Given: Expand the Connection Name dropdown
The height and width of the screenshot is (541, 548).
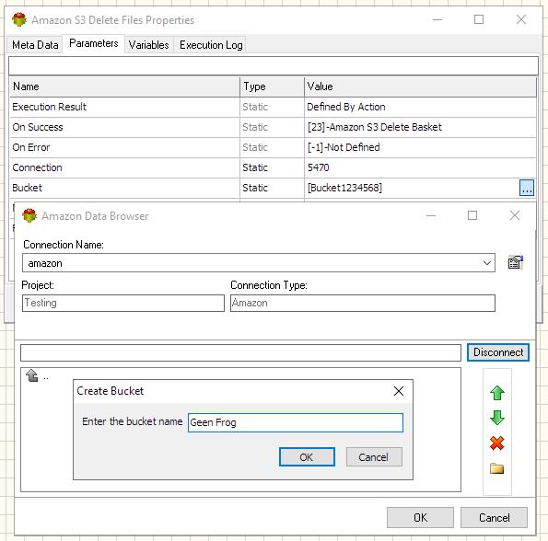Looking at the screenshot, I should (x=487, y=263).
